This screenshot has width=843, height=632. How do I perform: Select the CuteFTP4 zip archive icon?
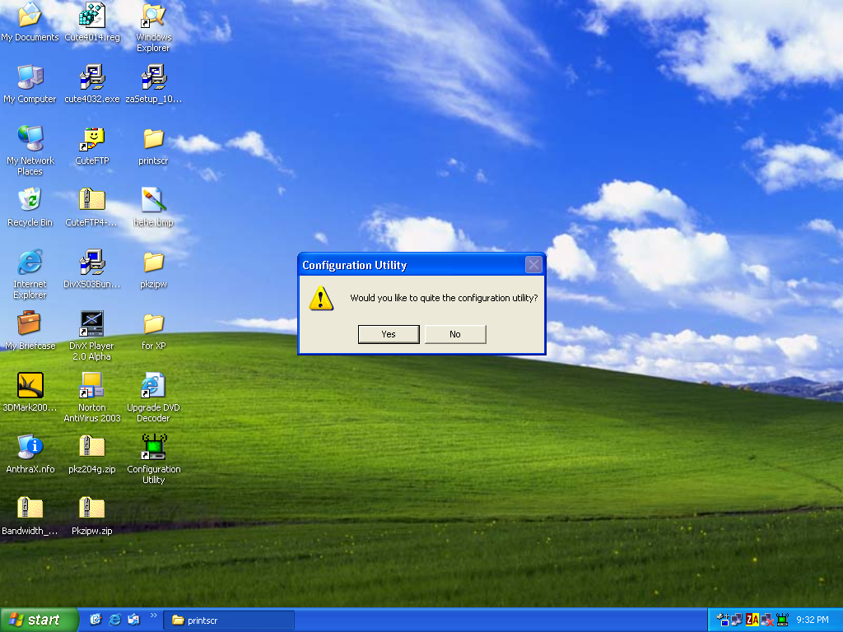pyautogui.click(x=92, y=207)
